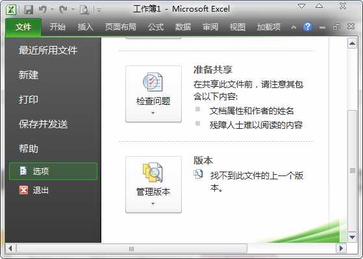Switch to the 页面布局 ribbon tab

120,27
